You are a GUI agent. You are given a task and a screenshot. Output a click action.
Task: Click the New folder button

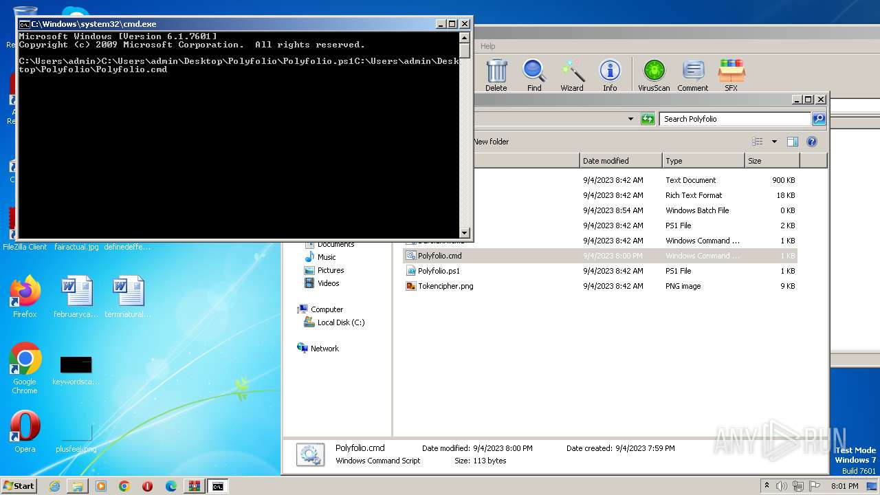click(x=491, y=142)
